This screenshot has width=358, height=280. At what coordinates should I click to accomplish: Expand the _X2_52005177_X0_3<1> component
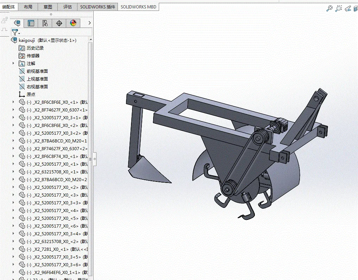[13, 117]
